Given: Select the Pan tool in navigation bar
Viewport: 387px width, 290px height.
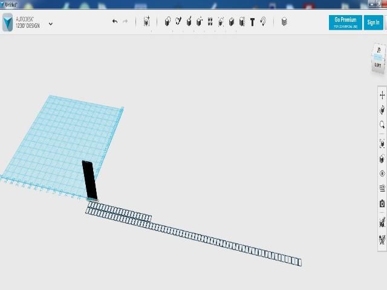Looking at the screenshot, I should [x=382, y=95].
